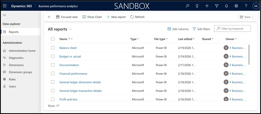Open the Budget vs. actual report
Viewport: 261px width, 114px height.
pyautogui.click(x=70, y=57)
